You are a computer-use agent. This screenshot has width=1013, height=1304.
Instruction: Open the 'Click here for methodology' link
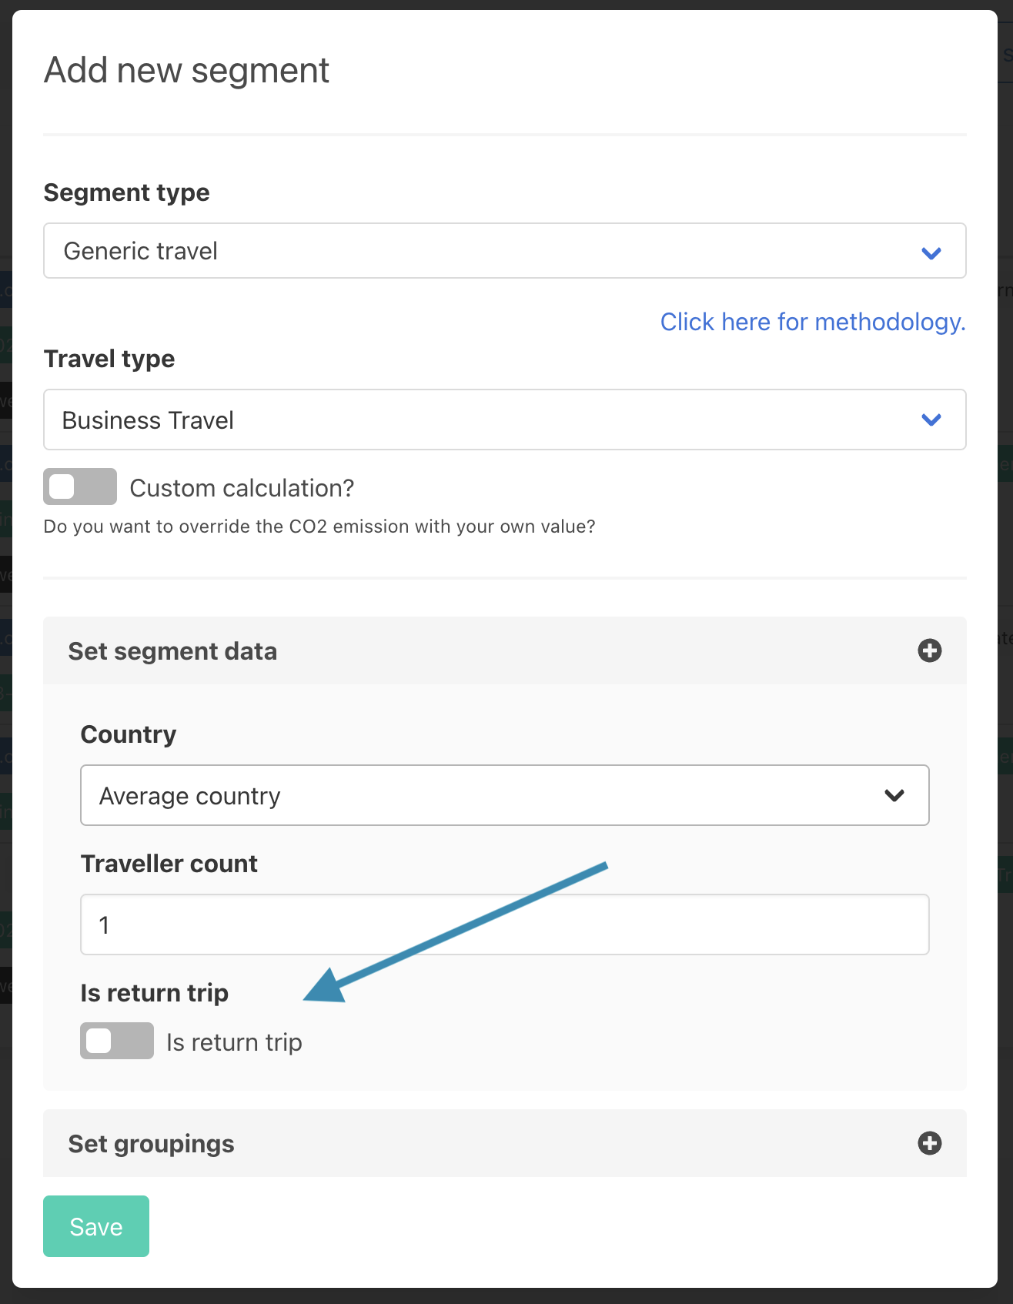coord(812,322)
